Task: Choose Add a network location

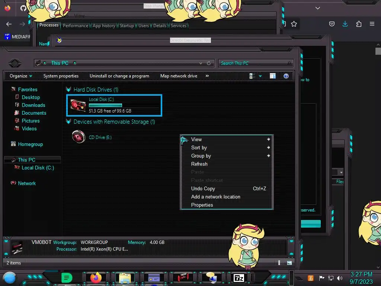Action: (227, 197)
